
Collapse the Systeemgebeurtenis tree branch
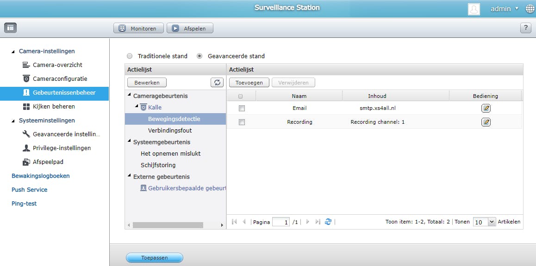tap(130, 142)
